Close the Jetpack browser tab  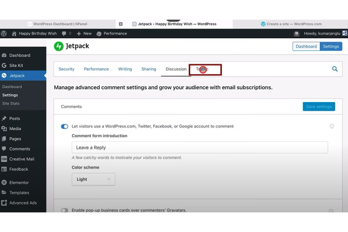pyautogui.click(x=121, y=24)
